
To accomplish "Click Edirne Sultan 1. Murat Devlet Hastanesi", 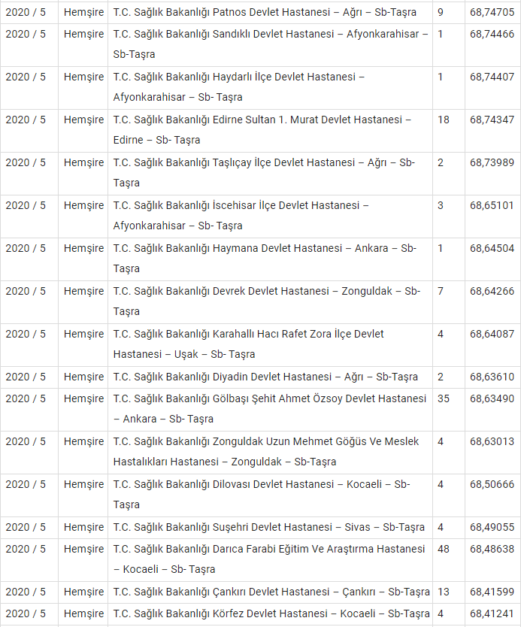I will pos(262,129).
